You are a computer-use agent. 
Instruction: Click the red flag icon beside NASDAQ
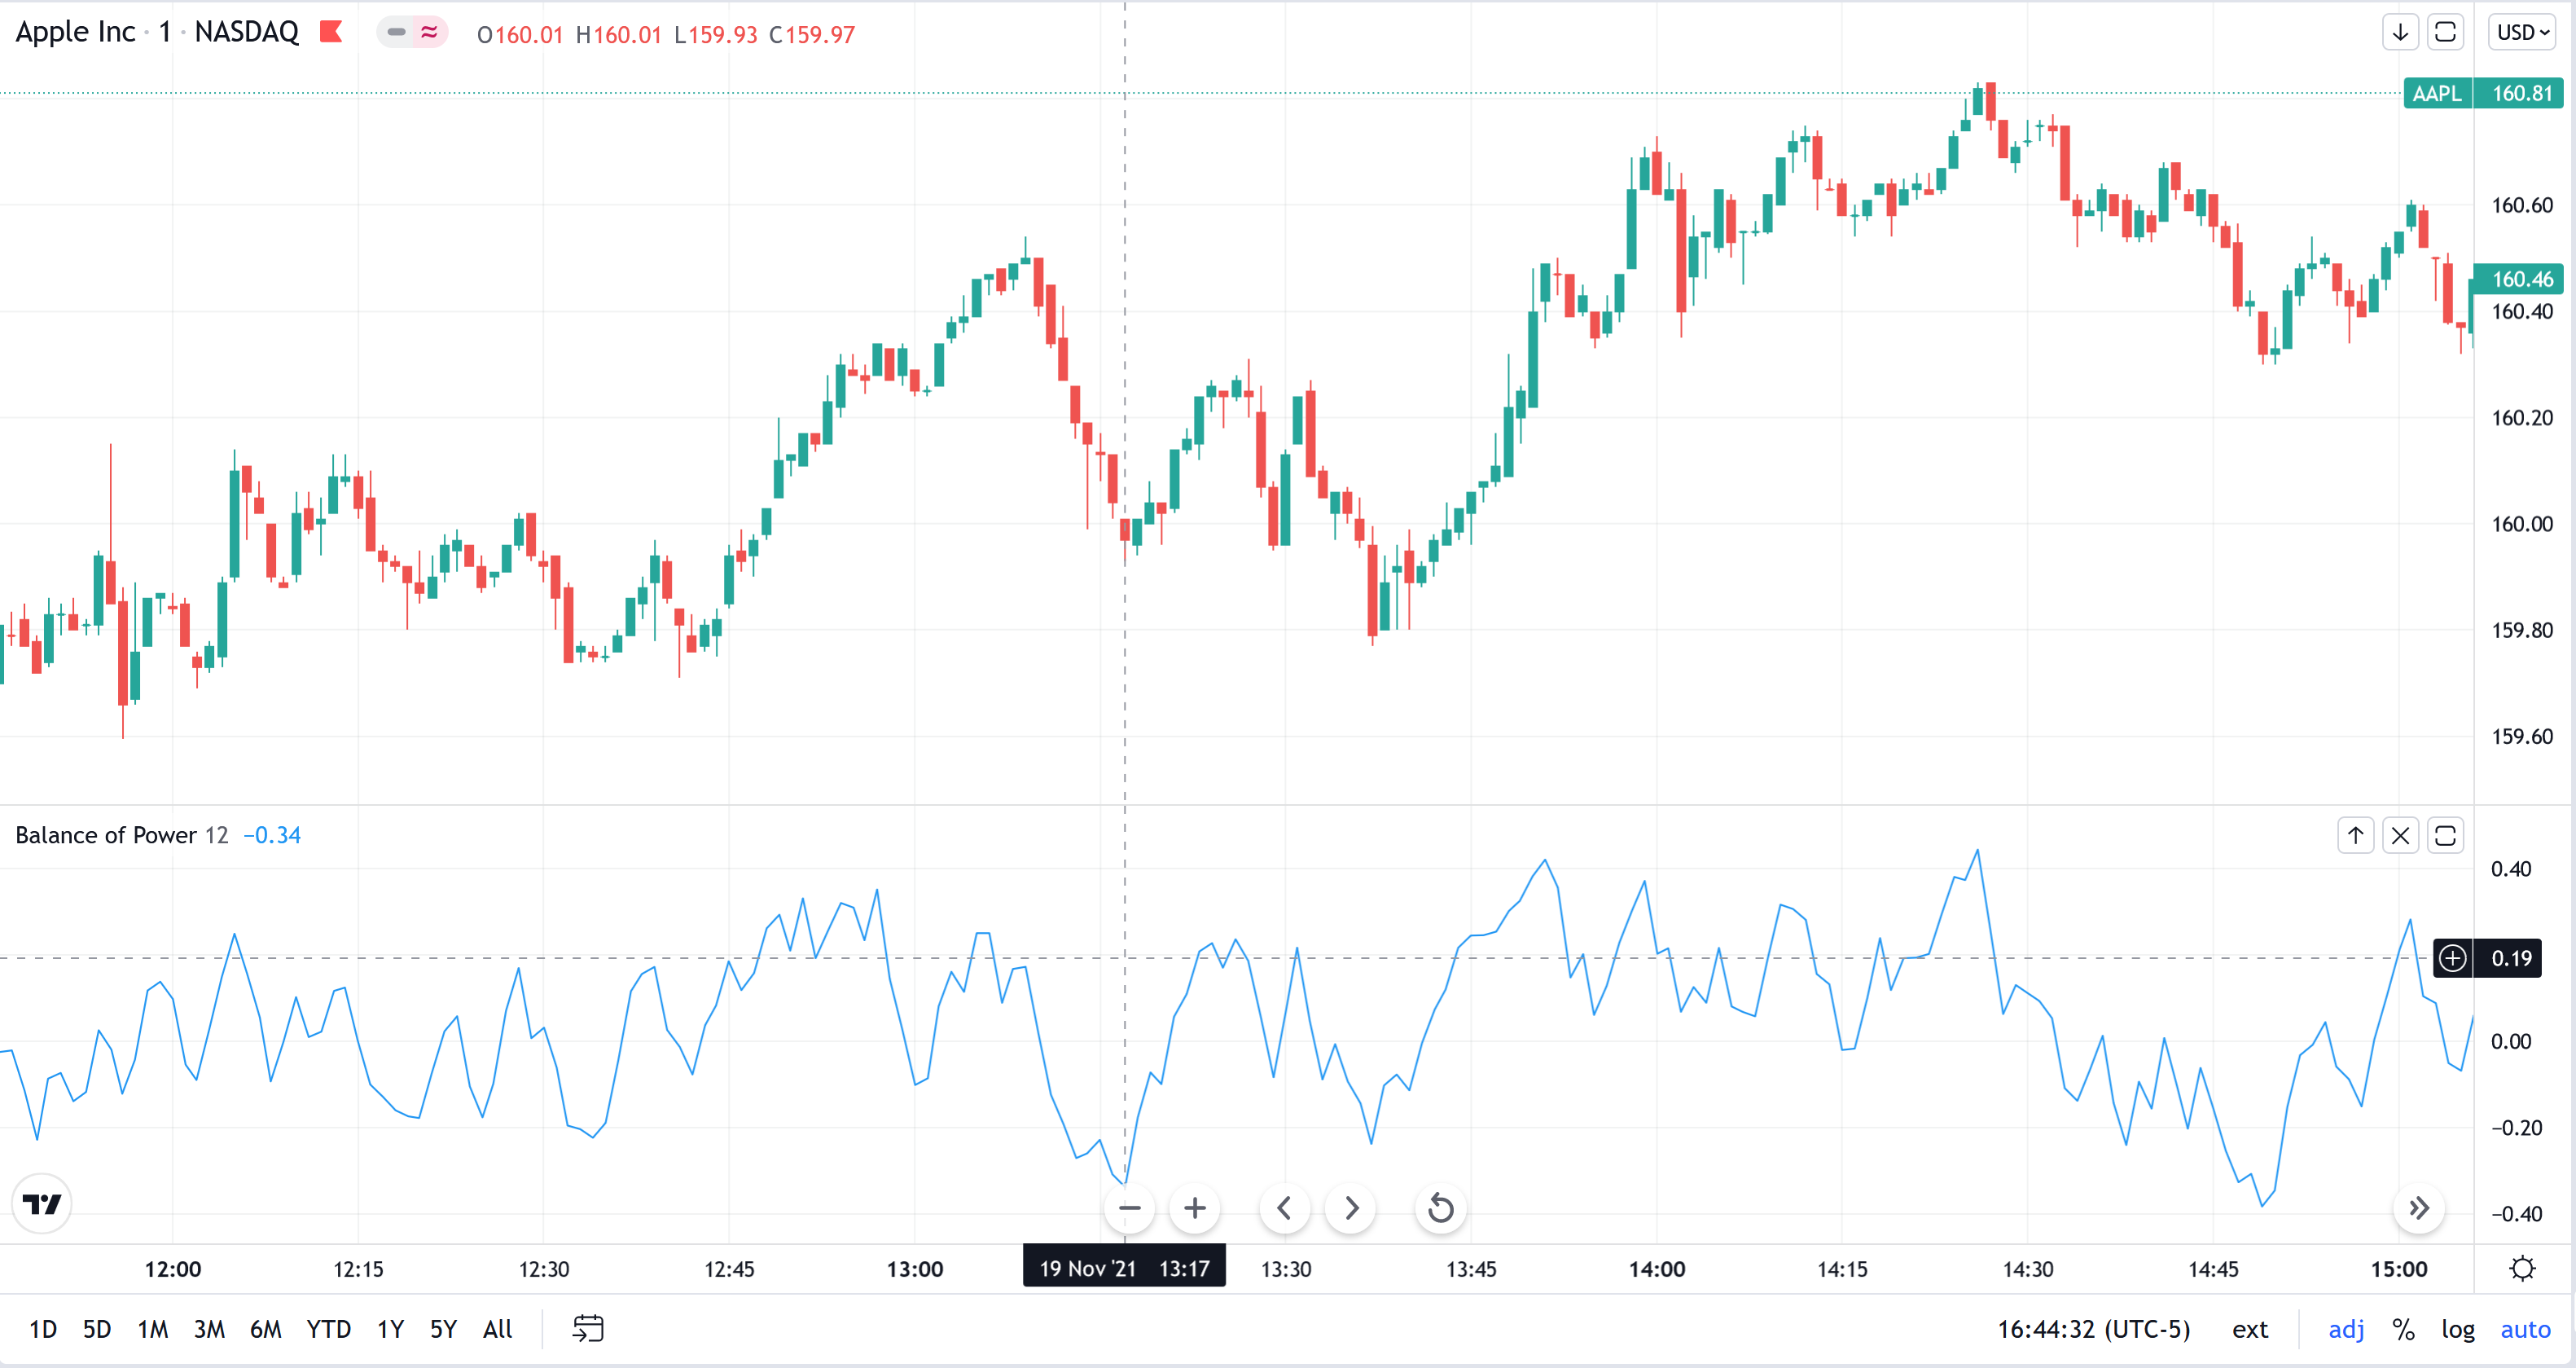click(331, 32)
